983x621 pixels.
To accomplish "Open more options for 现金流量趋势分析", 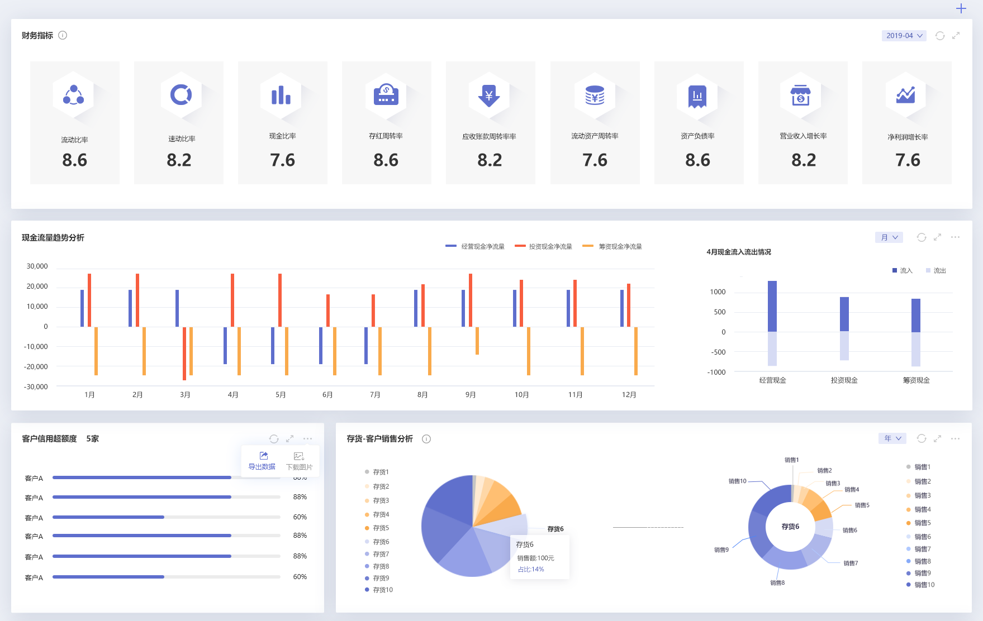I will [x=956, y=237].
